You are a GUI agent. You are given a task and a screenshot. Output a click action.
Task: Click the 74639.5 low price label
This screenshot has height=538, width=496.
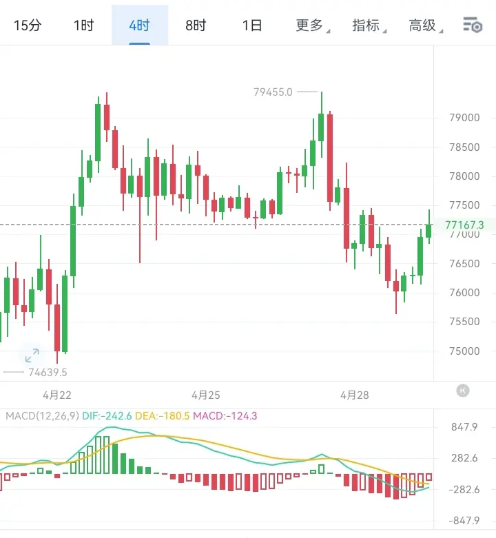pos(48,372)
